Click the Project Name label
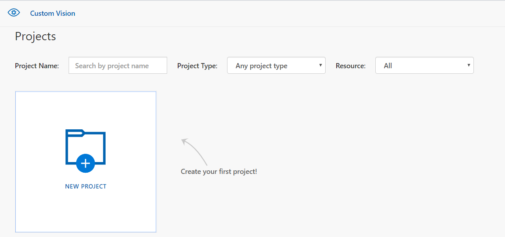Image resolution: width=505 pixels, height=237 pixels. (37, 66)
